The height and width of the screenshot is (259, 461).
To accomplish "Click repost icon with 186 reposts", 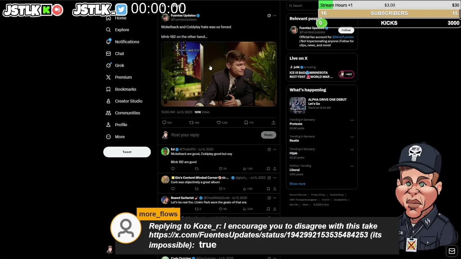I will coord(192,123).
